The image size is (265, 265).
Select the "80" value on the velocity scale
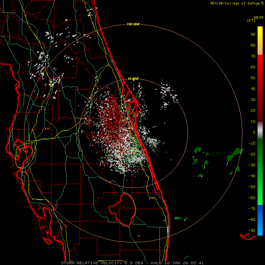tap(253, 45)
